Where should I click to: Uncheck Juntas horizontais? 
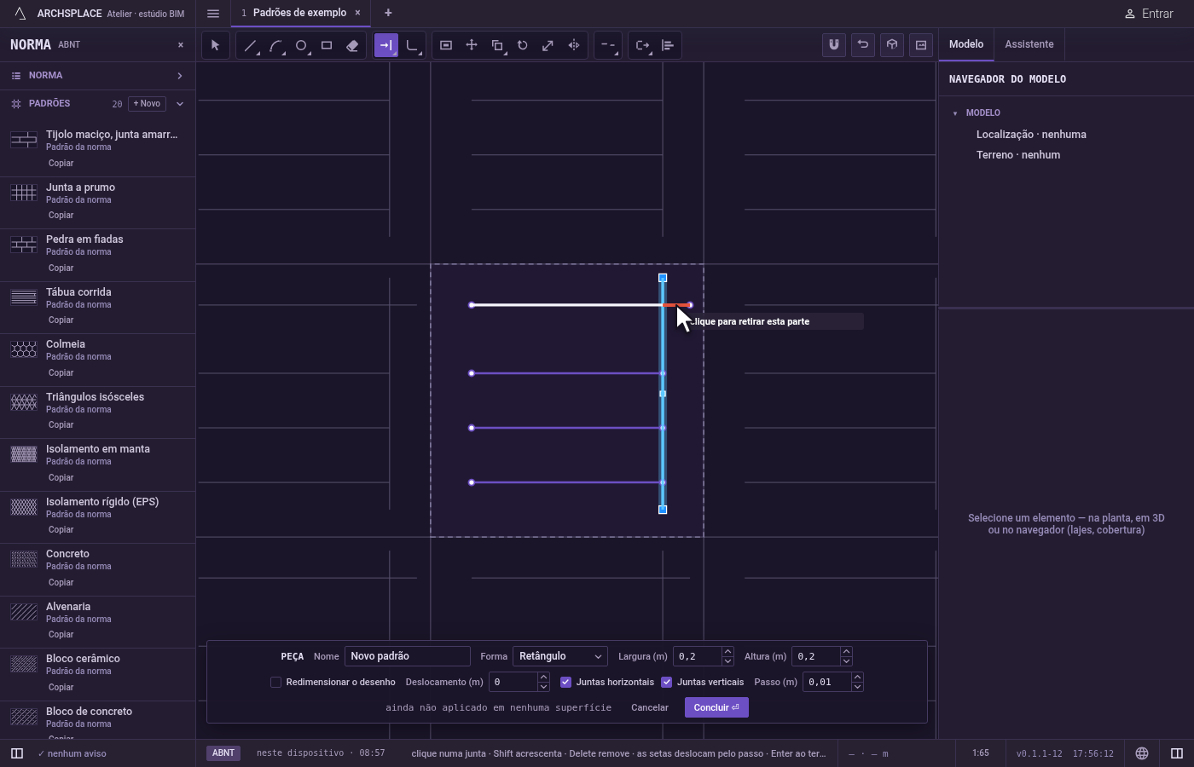click(x=565, y=682)
